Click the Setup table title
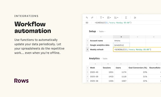Image resolution: width=161 pixels, height=97 pixels. pos(92,31)
